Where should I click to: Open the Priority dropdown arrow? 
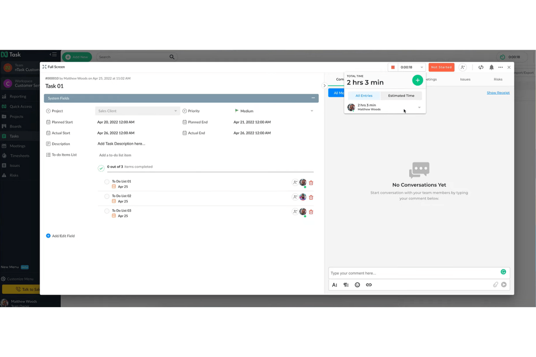click(x=312, y=111)
